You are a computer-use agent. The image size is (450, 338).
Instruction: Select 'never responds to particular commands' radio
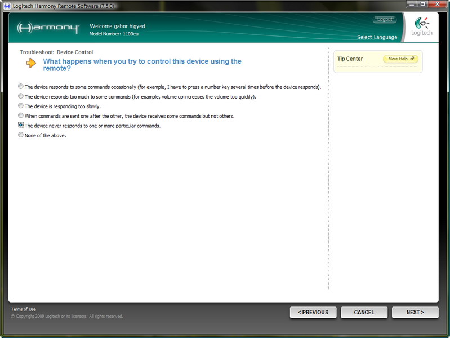[21, 125]
